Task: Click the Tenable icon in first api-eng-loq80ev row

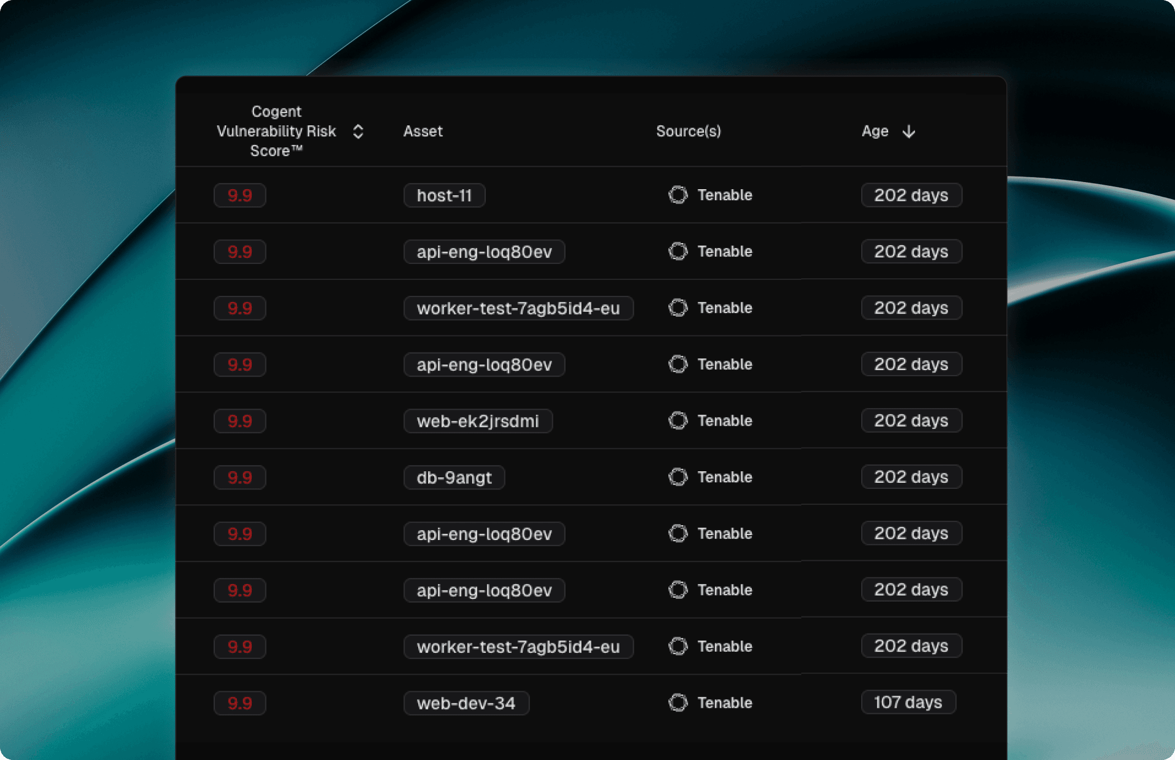Action: 678,251
